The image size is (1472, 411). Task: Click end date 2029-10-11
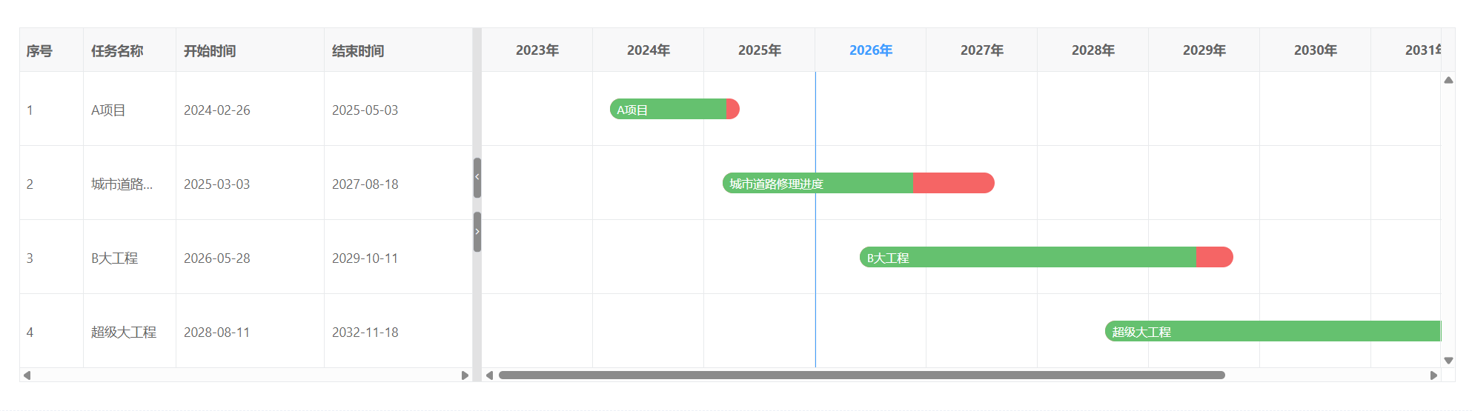pyautogui.click(x=365, y=258)
